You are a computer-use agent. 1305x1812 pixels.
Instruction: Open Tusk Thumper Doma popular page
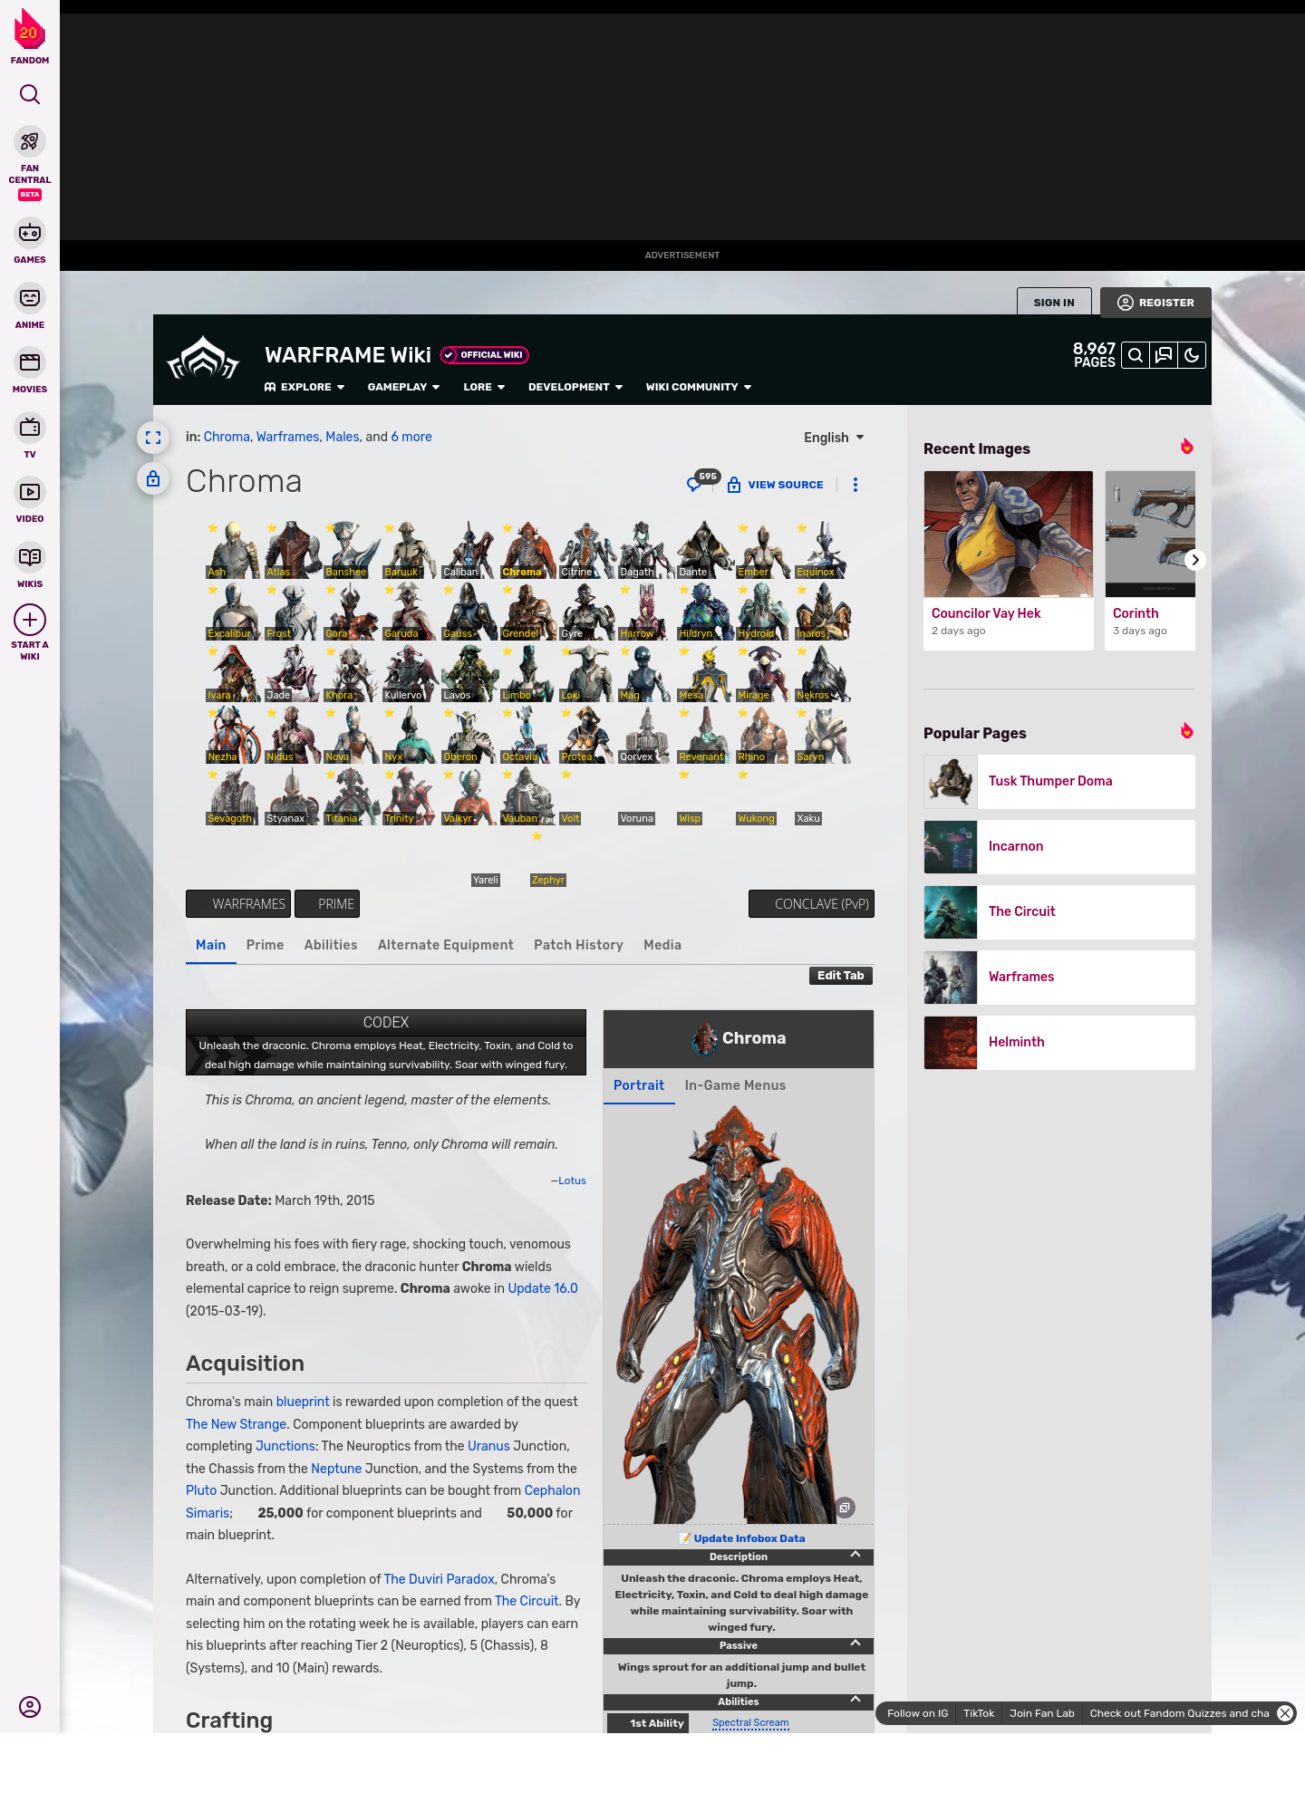tap(1059, 782)
